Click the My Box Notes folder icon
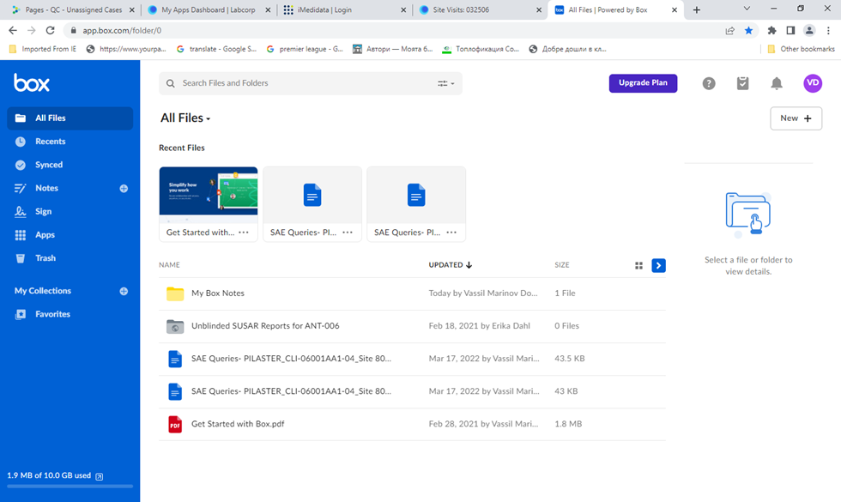This screenshot has width=841, height=502. [175, 293]
